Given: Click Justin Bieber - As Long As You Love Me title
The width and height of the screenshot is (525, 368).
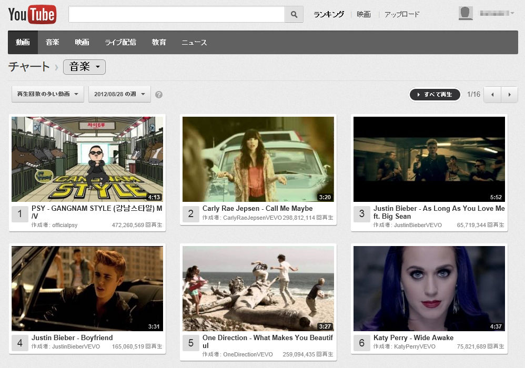Looking at the screenshot, I should [439, 212].
